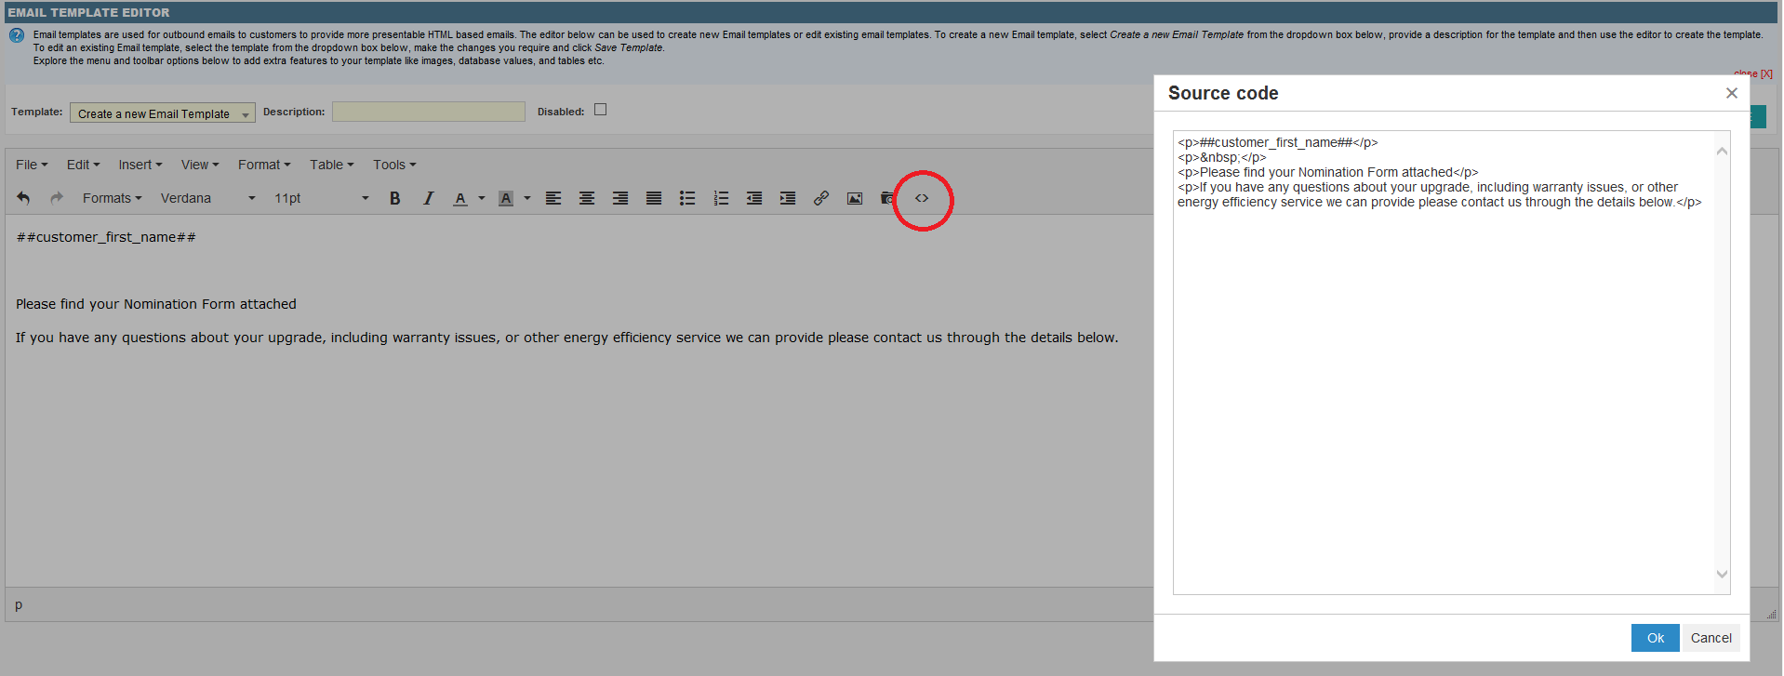Screen dimensions: 1784x676
Task: Center align the text
Action: (x=587, y=198)
